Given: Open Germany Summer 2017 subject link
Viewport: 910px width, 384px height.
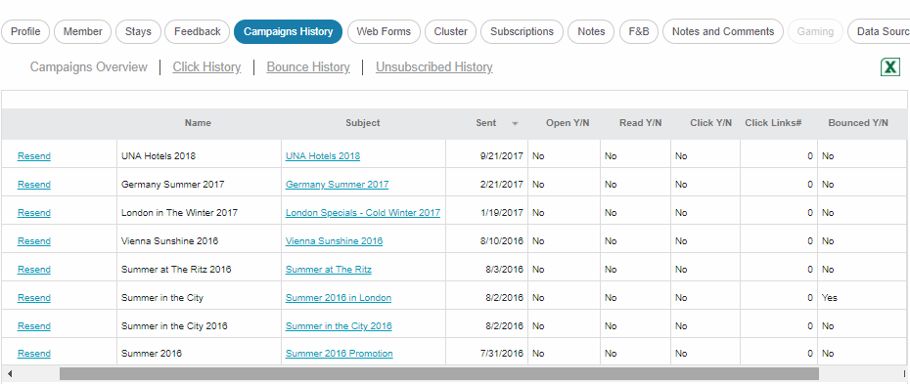Looking at the screenshot, I should point(338,185).
